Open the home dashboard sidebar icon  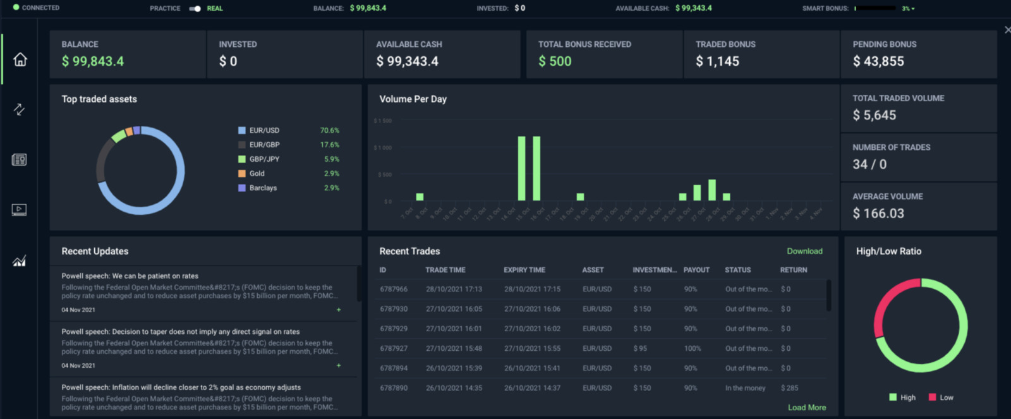(x=20, y=59)
